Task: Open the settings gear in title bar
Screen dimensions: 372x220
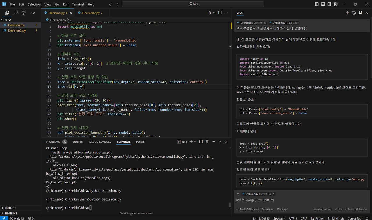Action: [336, 4]
